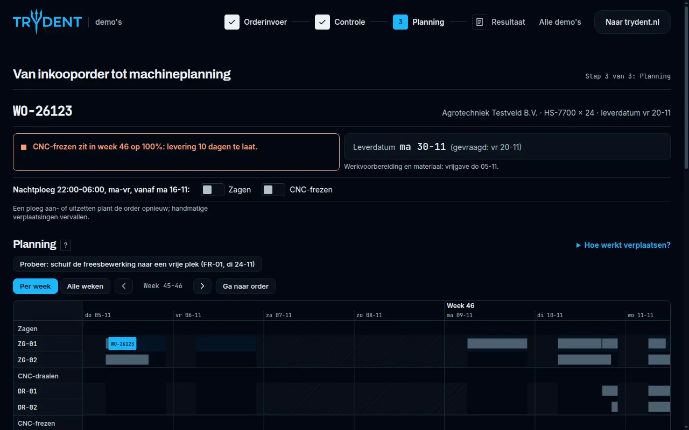This screenshot has width=689, height=430.
Task: Select the WO-26123 block on ZG-01
Action: tap(122, 343)
